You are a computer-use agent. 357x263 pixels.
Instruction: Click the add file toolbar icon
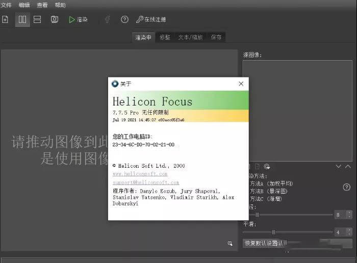(x=5, y=19)
